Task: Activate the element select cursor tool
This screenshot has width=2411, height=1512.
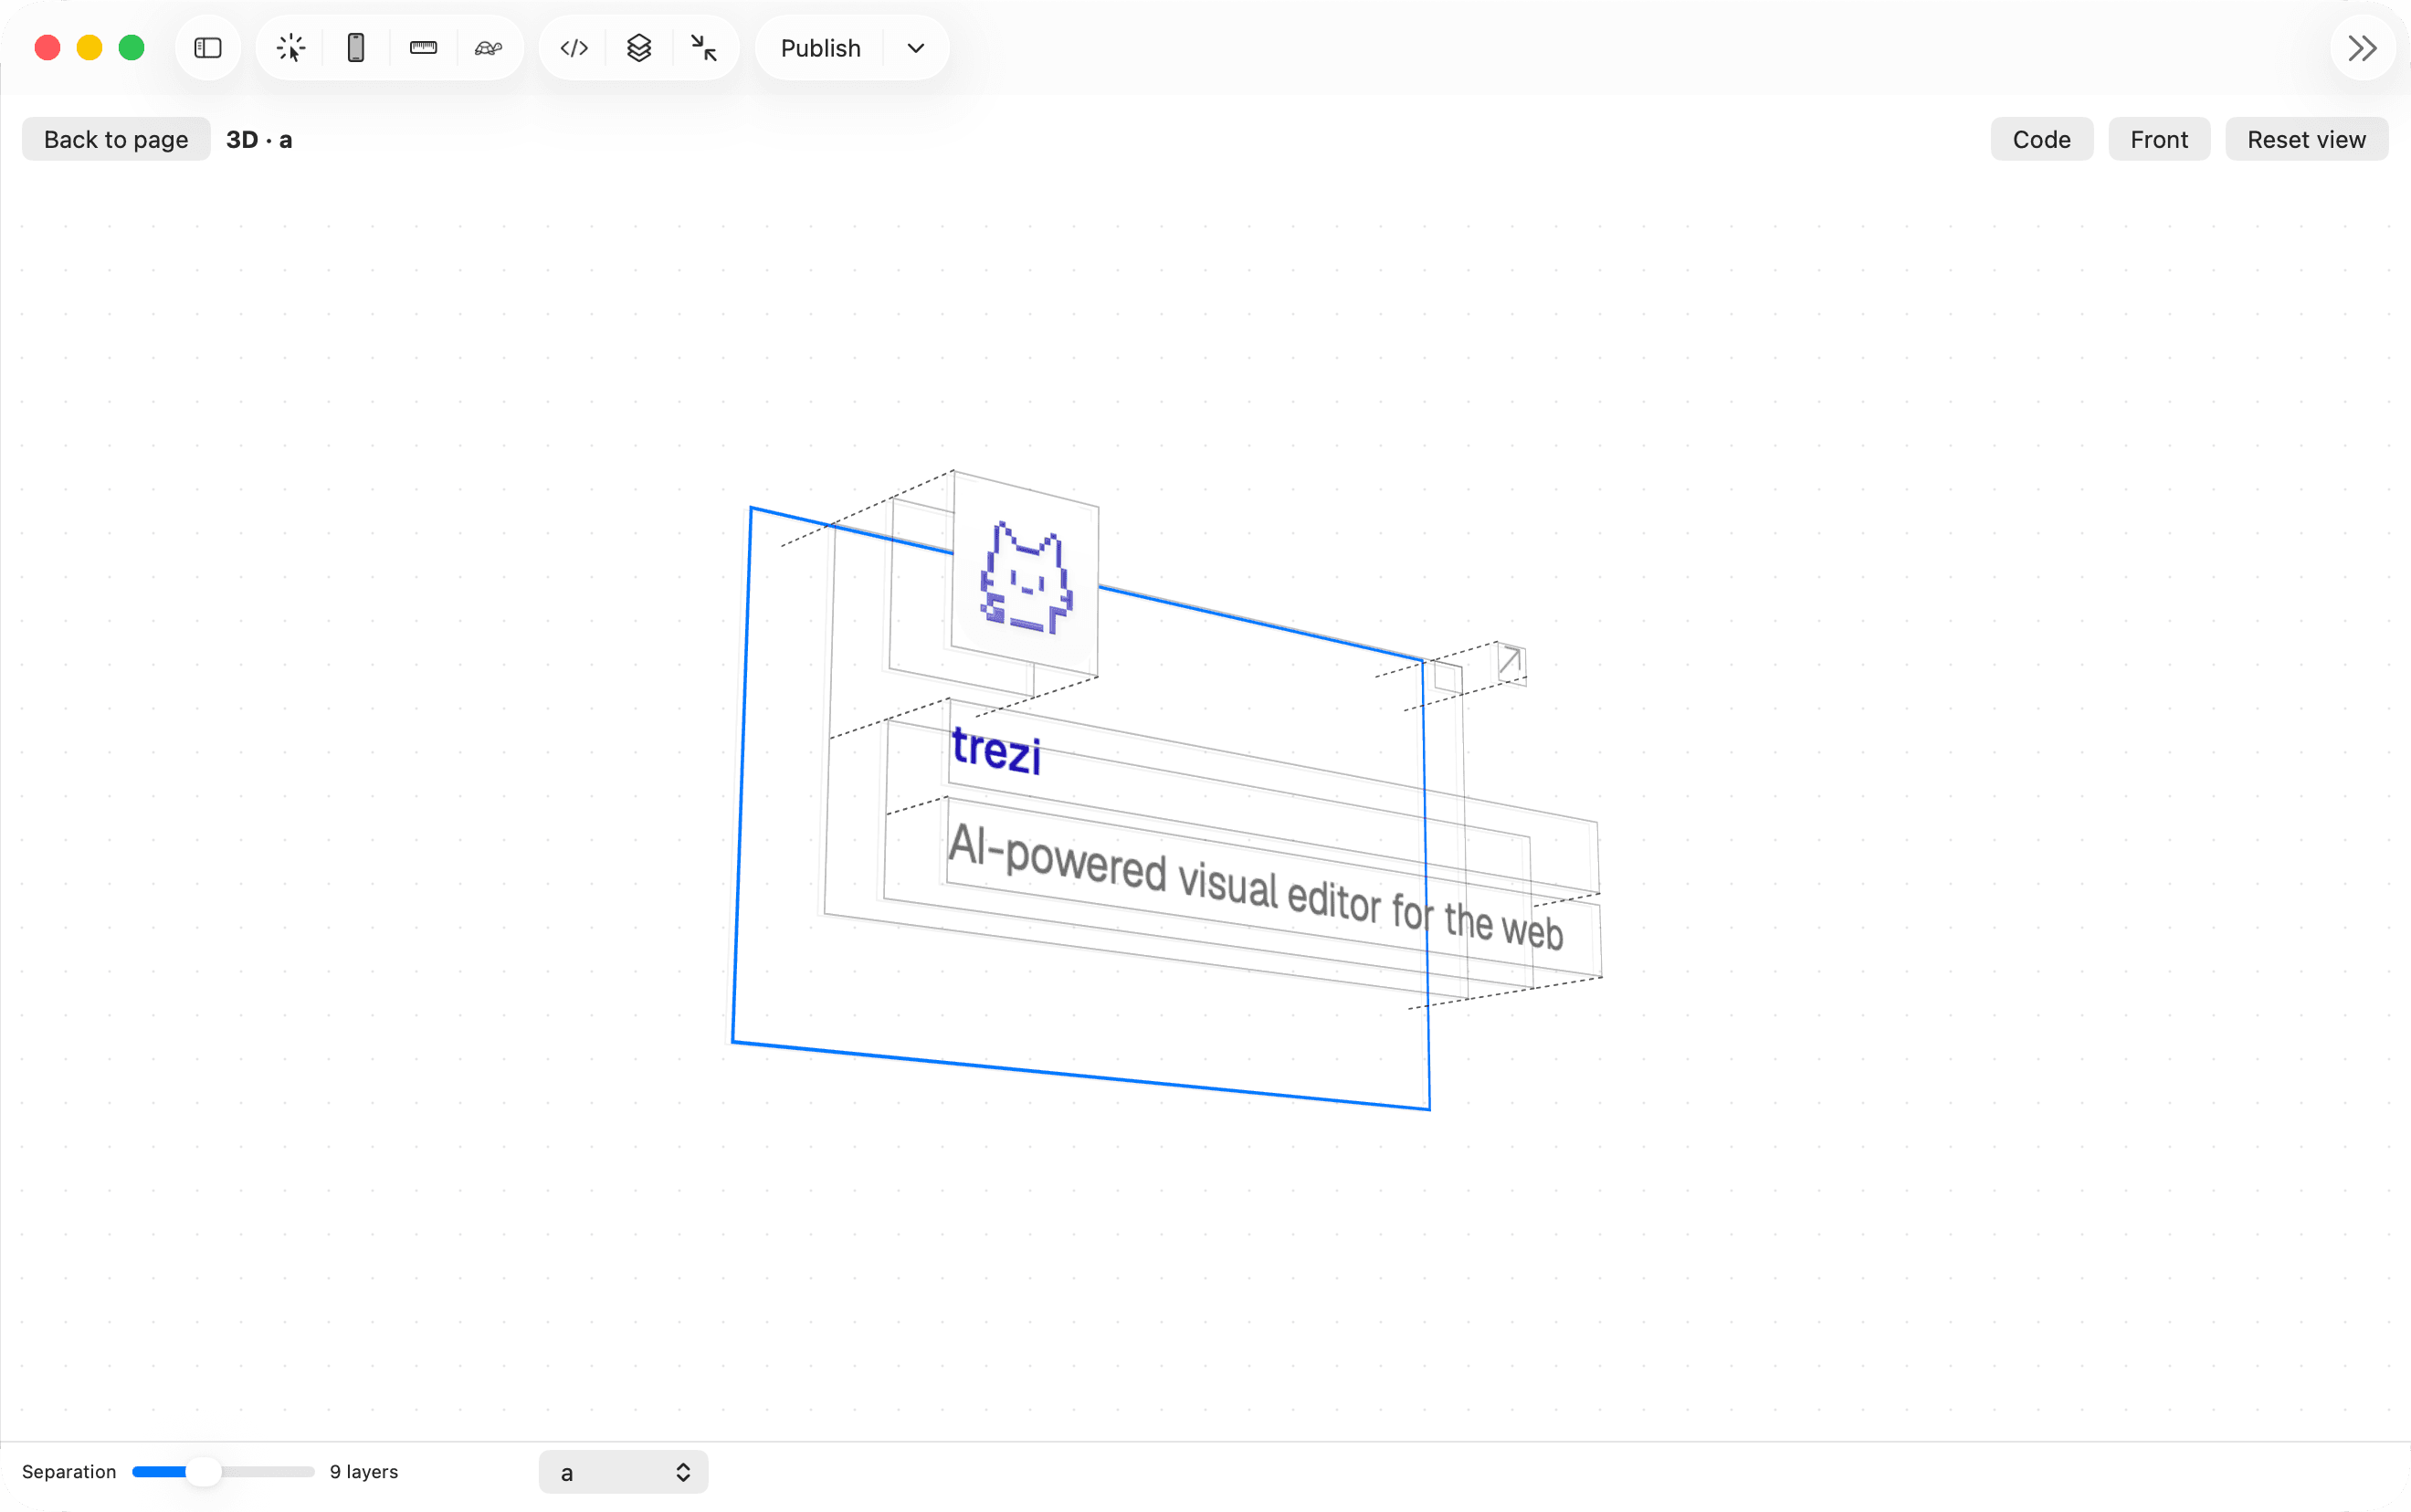Action: pyautogui.click(x=291, y=48)
